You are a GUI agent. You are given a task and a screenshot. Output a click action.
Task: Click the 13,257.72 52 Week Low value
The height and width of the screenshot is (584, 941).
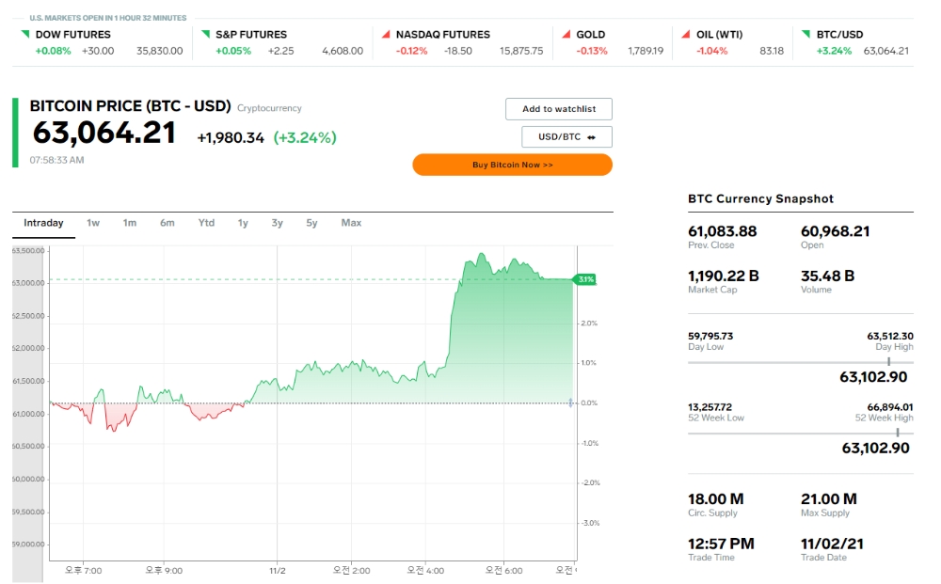(x=710, y=407)
